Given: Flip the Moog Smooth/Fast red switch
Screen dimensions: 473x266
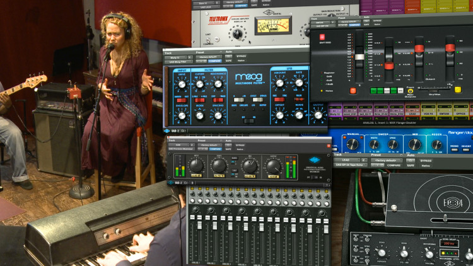Looking at the screenshot, I should point(182,100).
